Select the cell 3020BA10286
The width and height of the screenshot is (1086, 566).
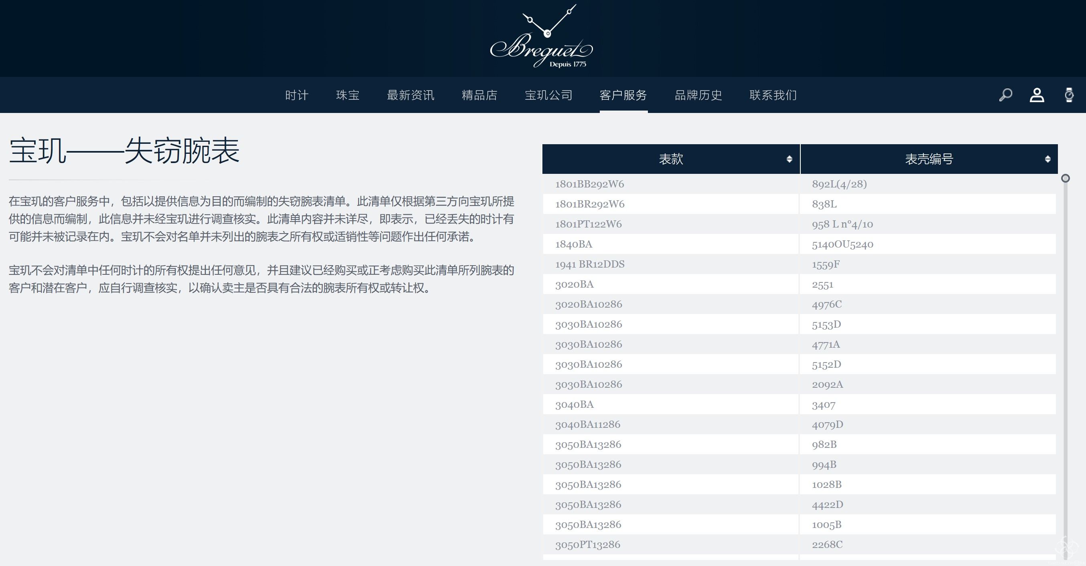click(x=671, y=304)
